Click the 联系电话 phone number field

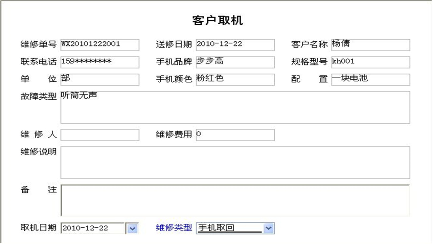(x=99, y=62)
